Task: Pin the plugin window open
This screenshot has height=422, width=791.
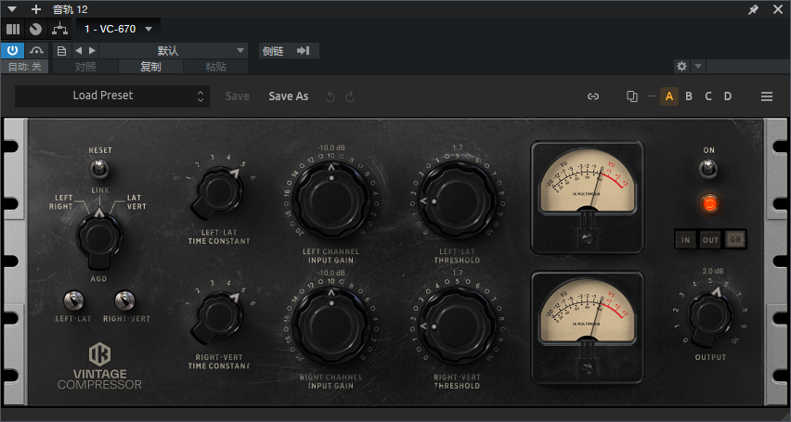Action: pos(753,9)
